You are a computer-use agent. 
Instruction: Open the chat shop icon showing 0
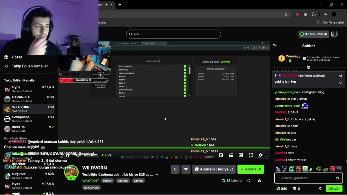[296, 188]
